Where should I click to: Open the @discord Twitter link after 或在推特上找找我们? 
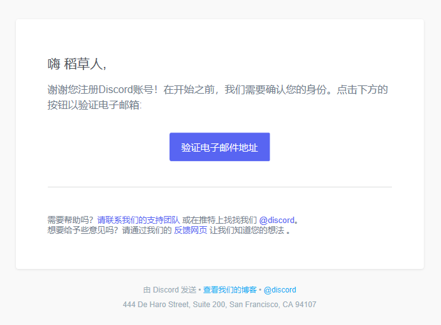pyautogui.click(x=277, y=220)
